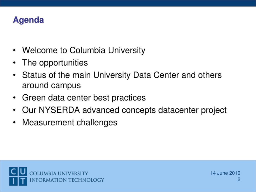This screenshot has height=192, width=256.
Task: Click the '14 June 2010' date text
Action: click(225, 173)
